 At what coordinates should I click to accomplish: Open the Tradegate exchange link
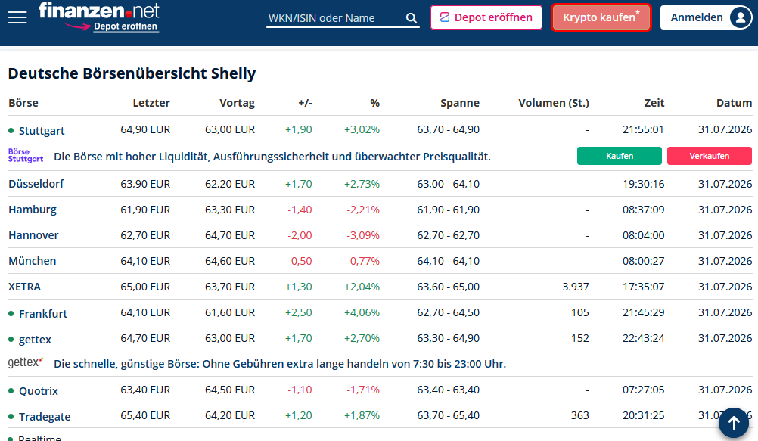pos(45,417)
